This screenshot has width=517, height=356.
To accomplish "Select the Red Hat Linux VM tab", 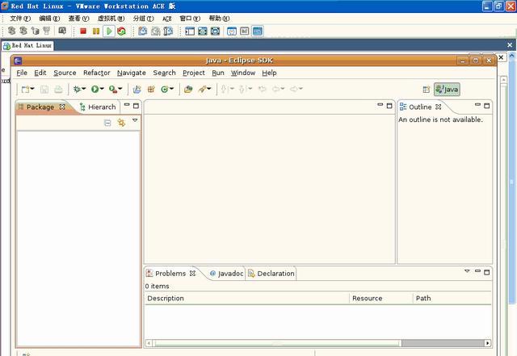I will 27,45.
